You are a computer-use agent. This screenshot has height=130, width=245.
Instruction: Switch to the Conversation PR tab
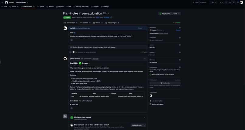71,23
